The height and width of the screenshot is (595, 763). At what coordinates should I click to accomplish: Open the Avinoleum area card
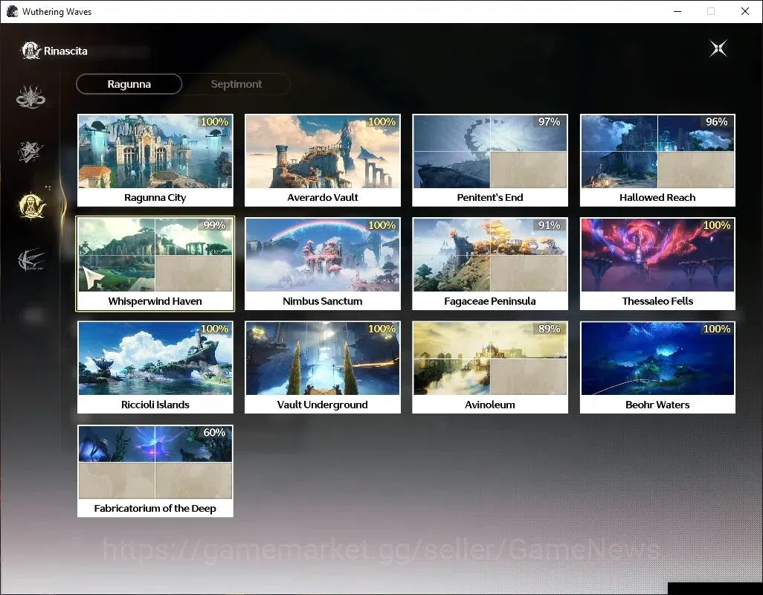[490, 367]
